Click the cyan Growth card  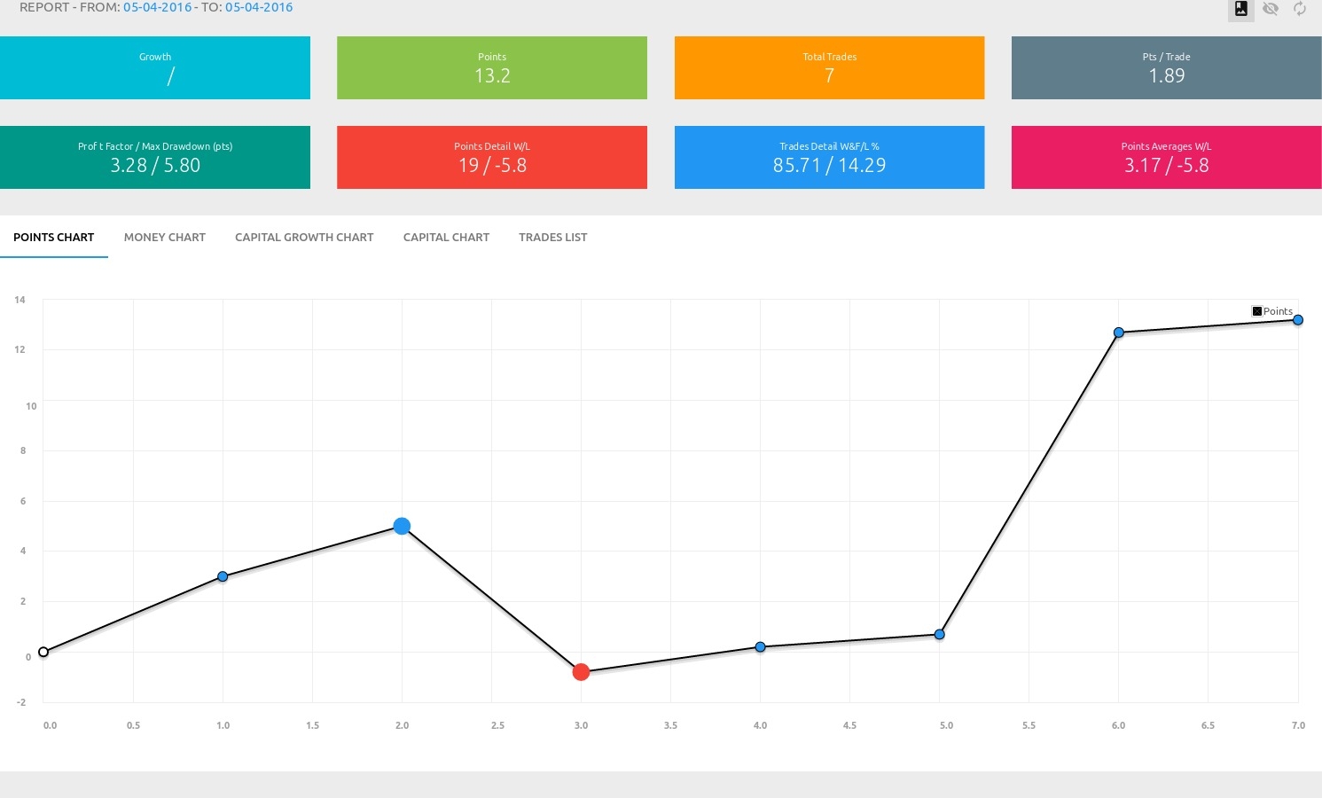pyautogui.click(x=155, y=67)
